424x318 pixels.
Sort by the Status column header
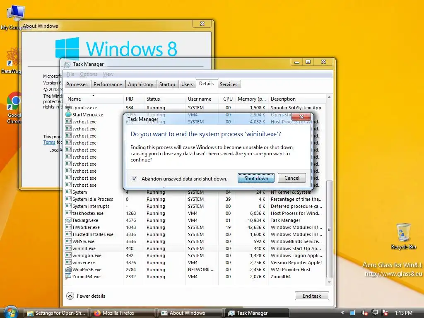(x=164, y=99)
